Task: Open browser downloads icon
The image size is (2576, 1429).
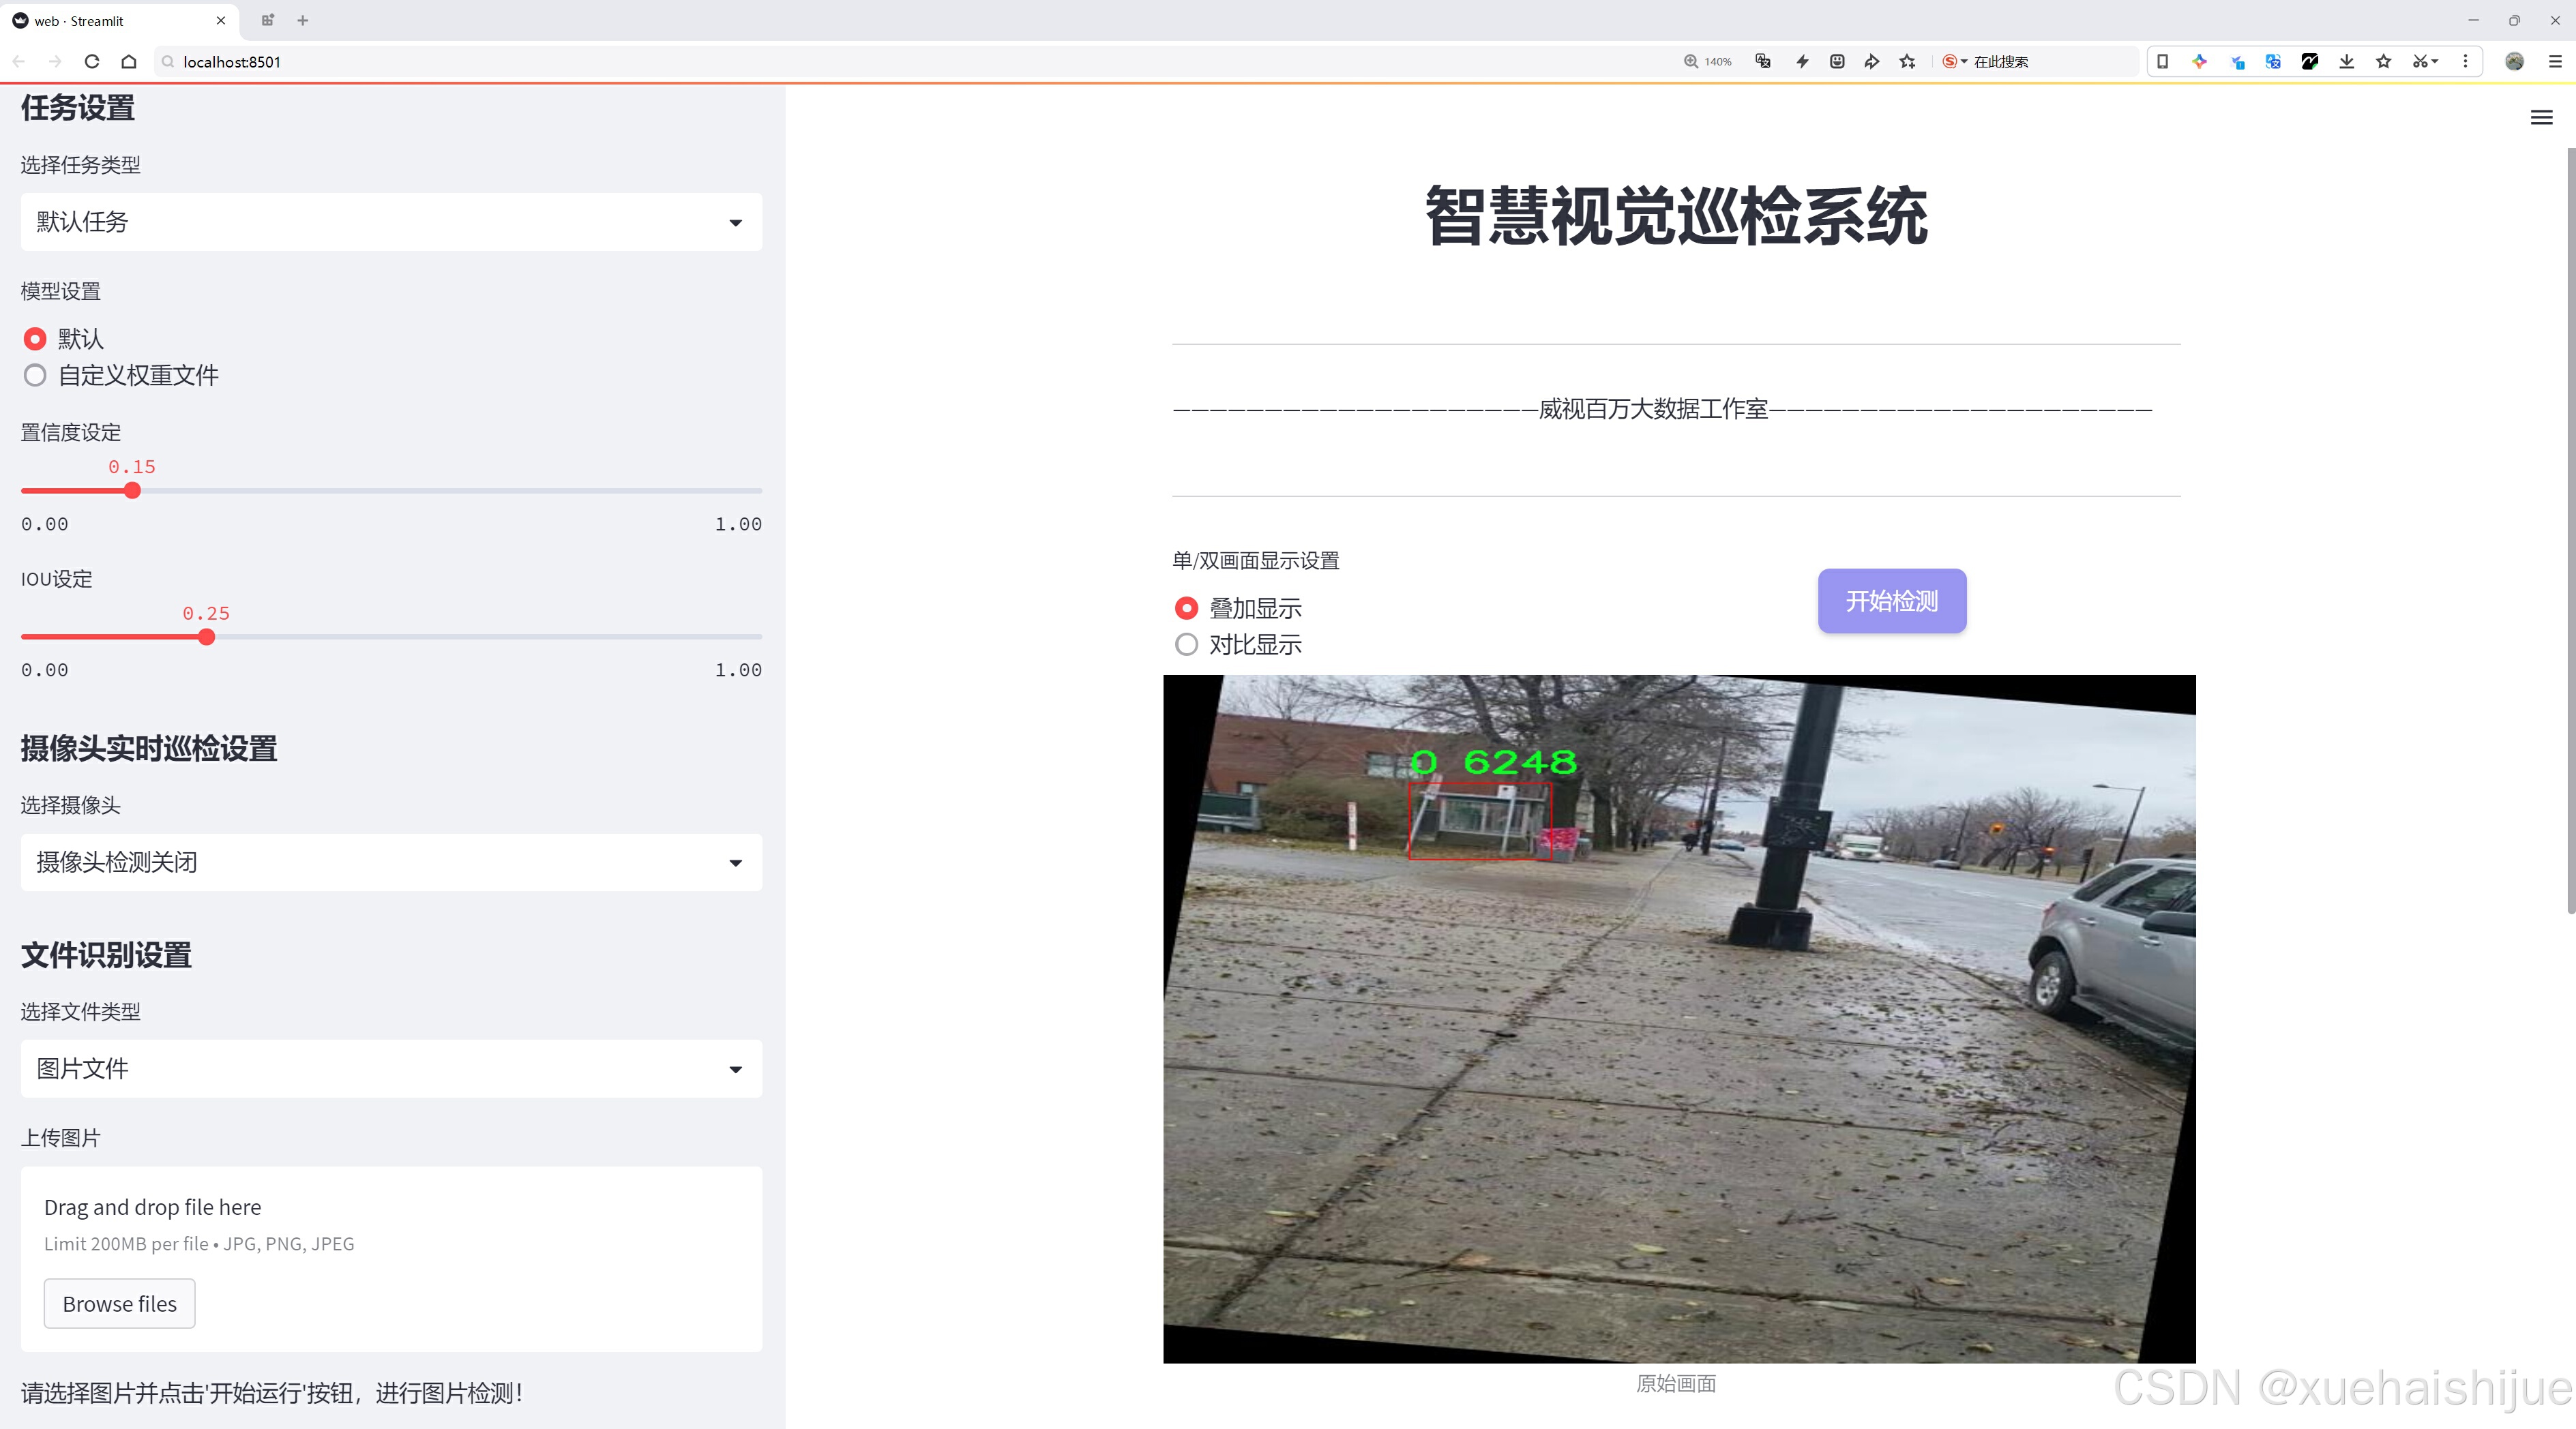Action: [2346, 62]
